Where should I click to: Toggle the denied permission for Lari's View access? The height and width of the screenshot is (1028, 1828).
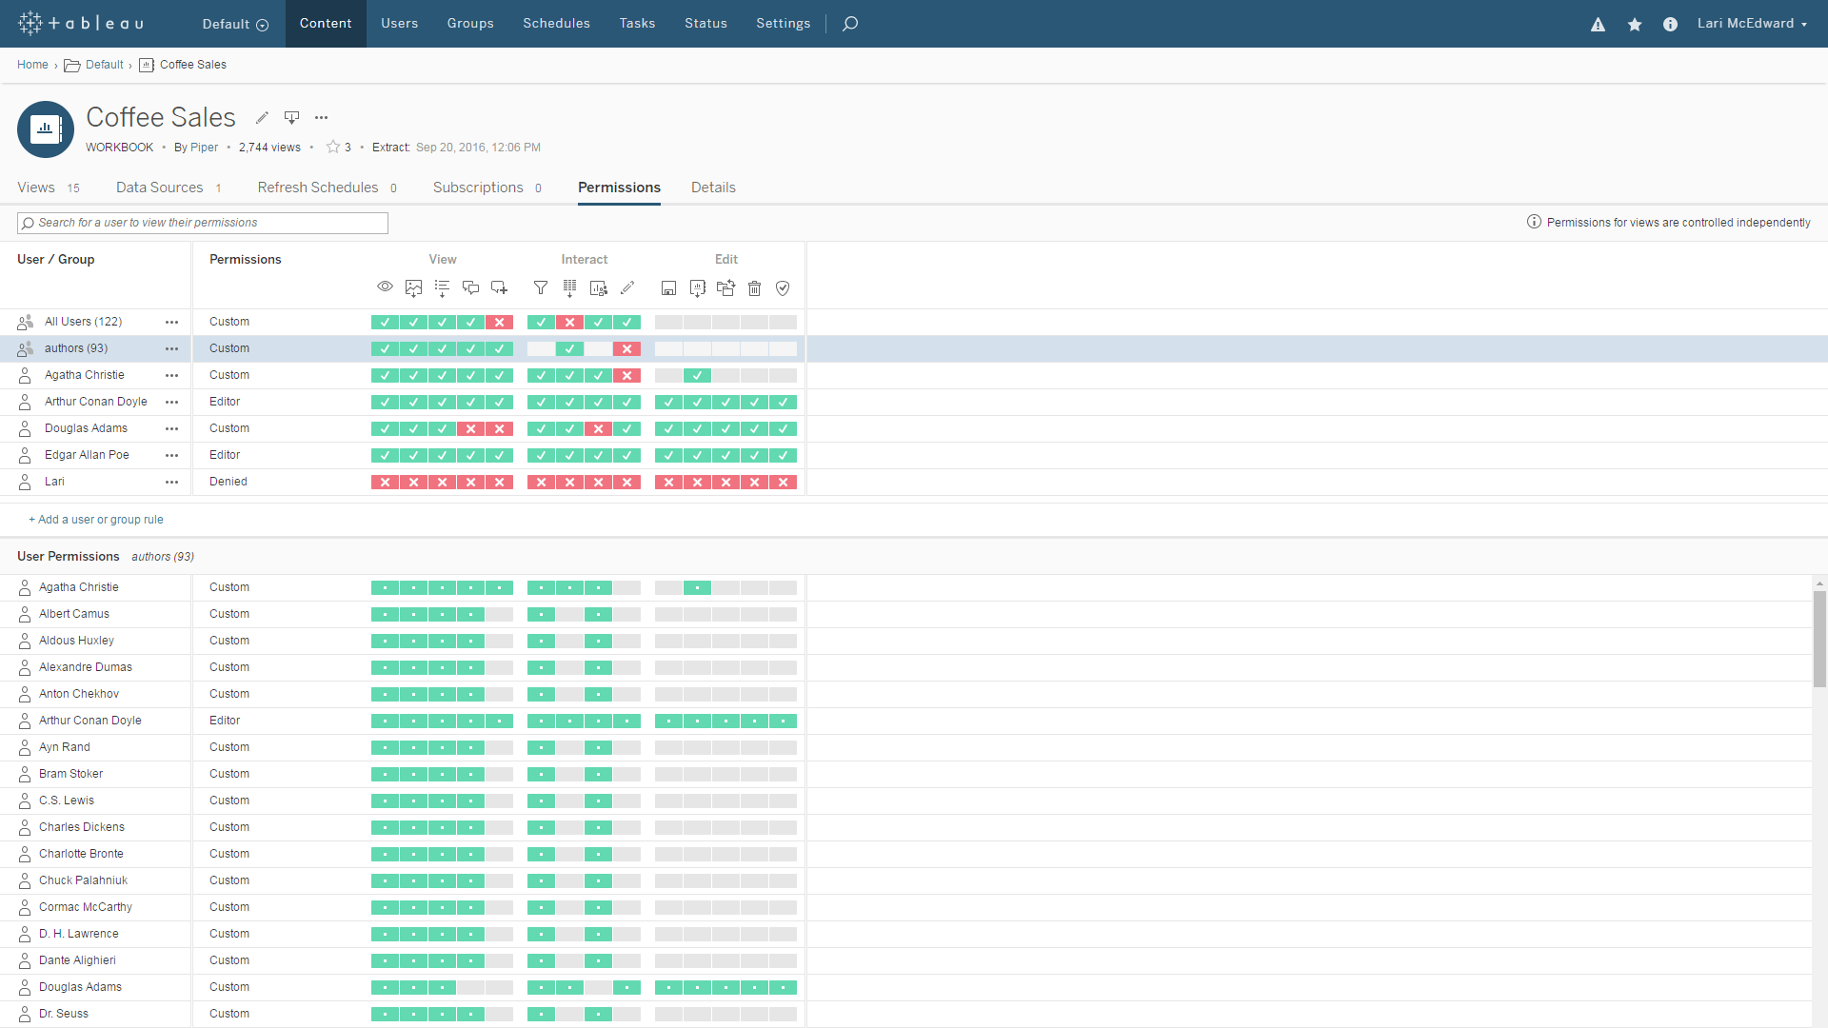click(x=385, y=481)
